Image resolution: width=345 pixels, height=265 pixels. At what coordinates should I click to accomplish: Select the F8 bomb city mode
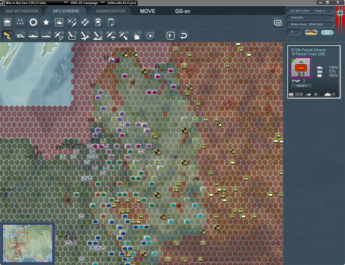(x=98, y=35)
